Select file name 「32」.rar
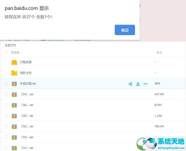Image resolution: width=186 pixels, height=151 pixels. (27, 126)
